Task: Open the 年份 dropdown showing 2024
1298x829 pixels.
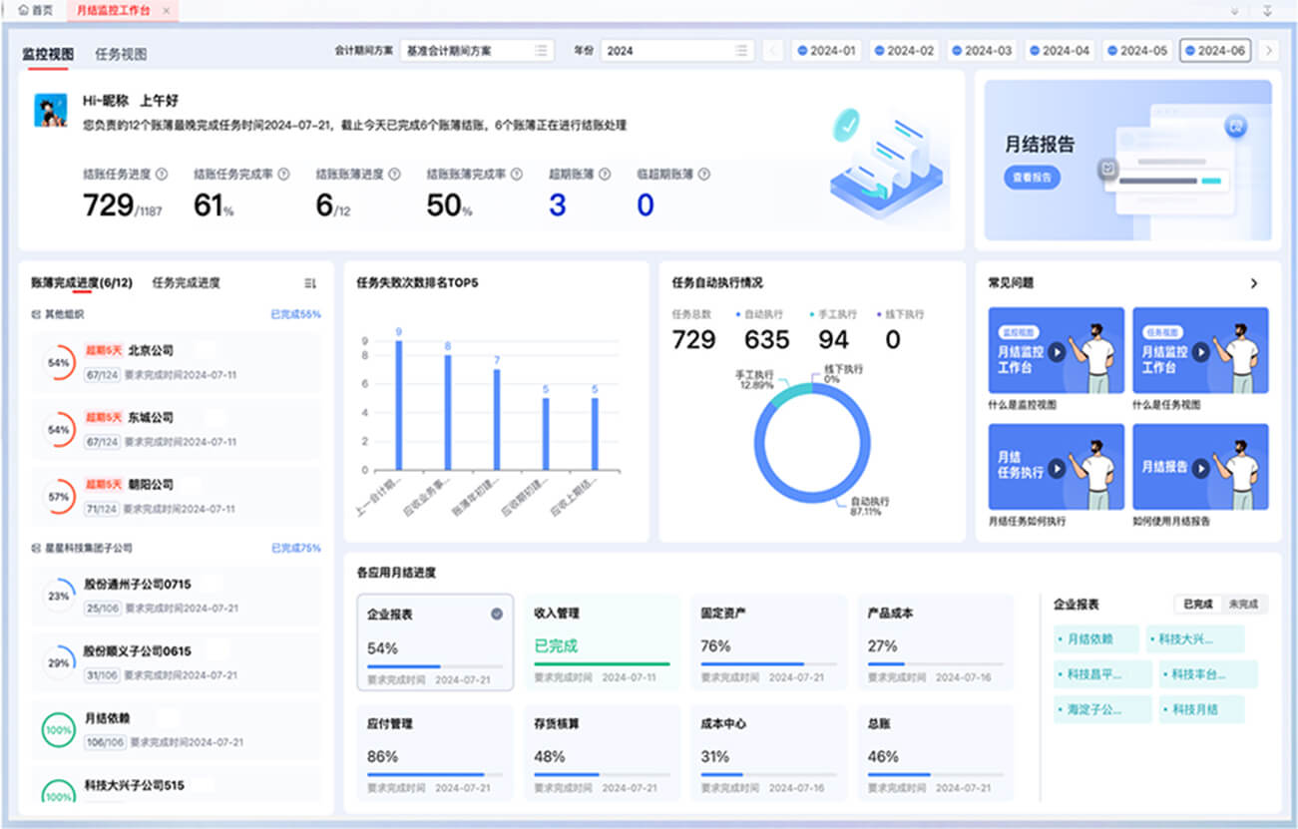Action: click(x=675, y=51)
